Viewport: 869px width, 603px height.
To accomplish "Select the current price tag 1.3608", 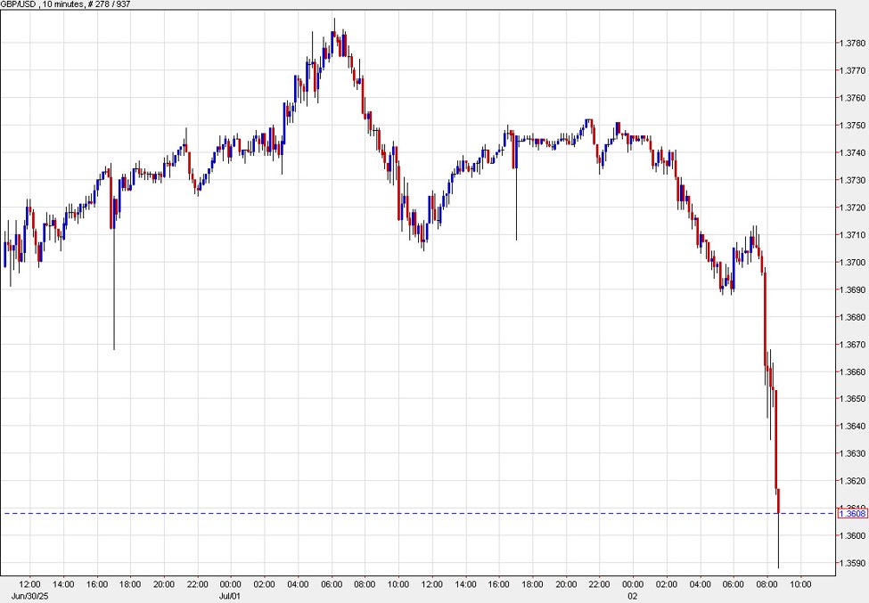I will 853,513.
